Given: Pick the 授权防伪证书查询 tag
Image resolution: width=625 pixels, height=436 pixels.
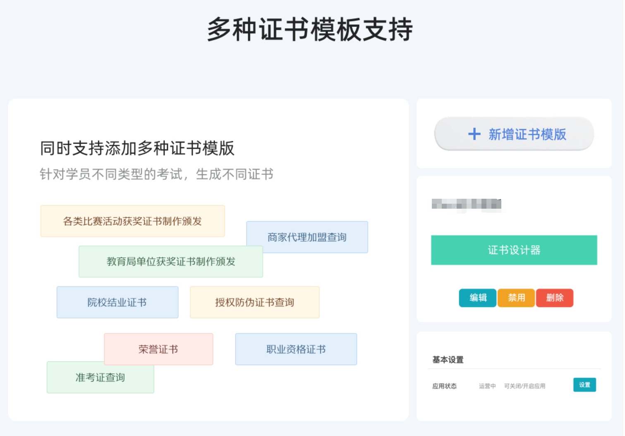Looking at the screenshot, I should 254,302.
